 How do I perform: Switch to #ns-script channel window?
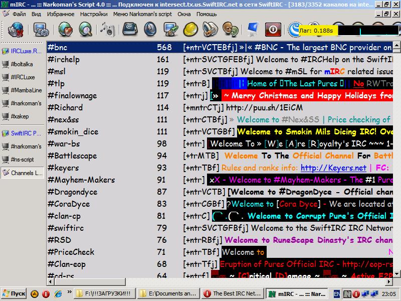[x=22, y=160]
